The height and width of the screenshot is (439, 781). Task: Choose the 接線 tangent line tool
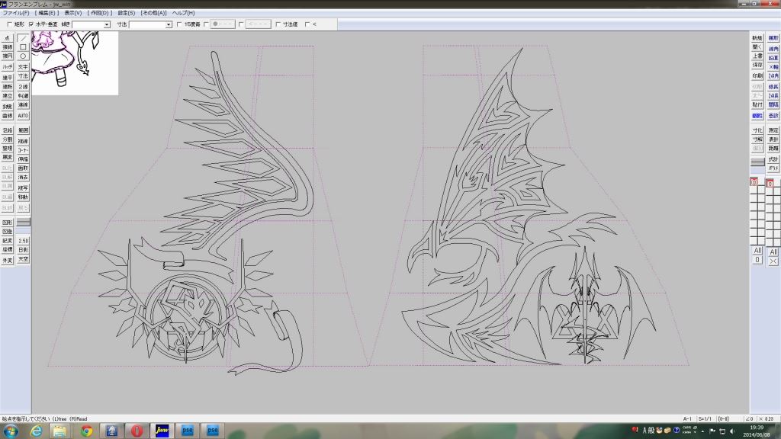click(x=7, y=46)
